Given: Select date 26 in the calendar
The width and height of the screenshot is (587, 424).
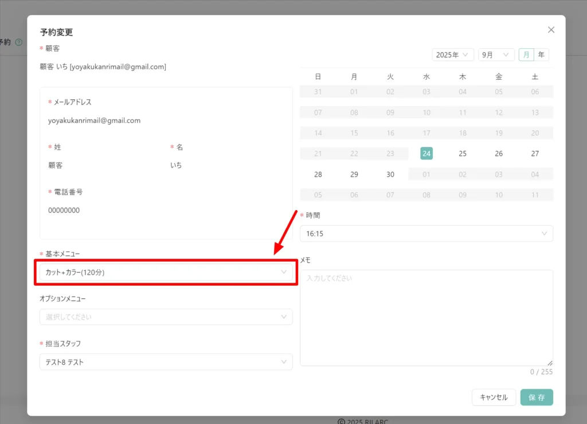Looking at the screenshot, I should point(499,154).
